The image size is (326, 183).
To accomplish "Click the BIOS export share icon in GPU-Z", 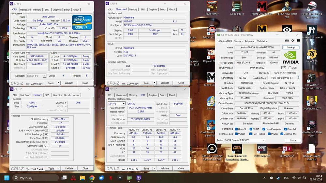I will [284, 68].
